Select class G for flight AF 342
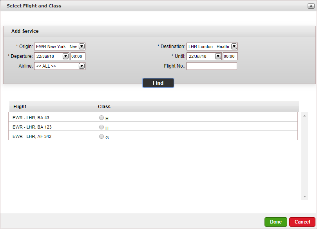This screenshot has height=229, width=317. click(x=101, y=136)
